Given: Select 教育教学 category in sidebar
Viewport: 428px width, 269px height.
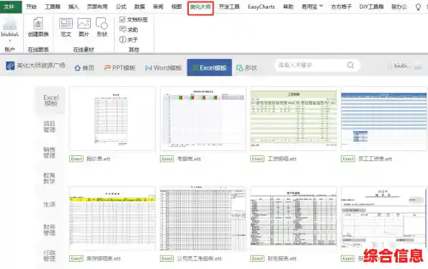Looking at the screenshot, I should pyautogui.click(x=50, y=178).
